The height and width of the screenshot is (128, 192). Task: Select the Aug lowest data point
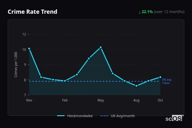coord(136,86)
